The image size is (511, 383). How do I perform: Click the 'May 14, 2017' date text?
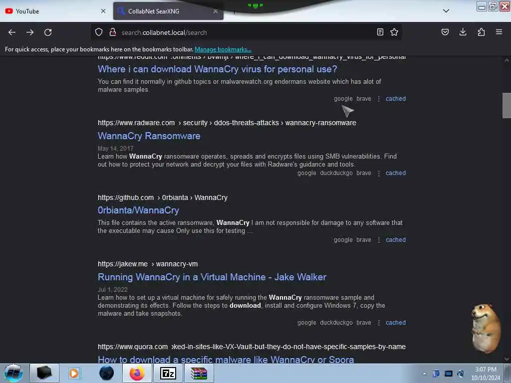115,149
